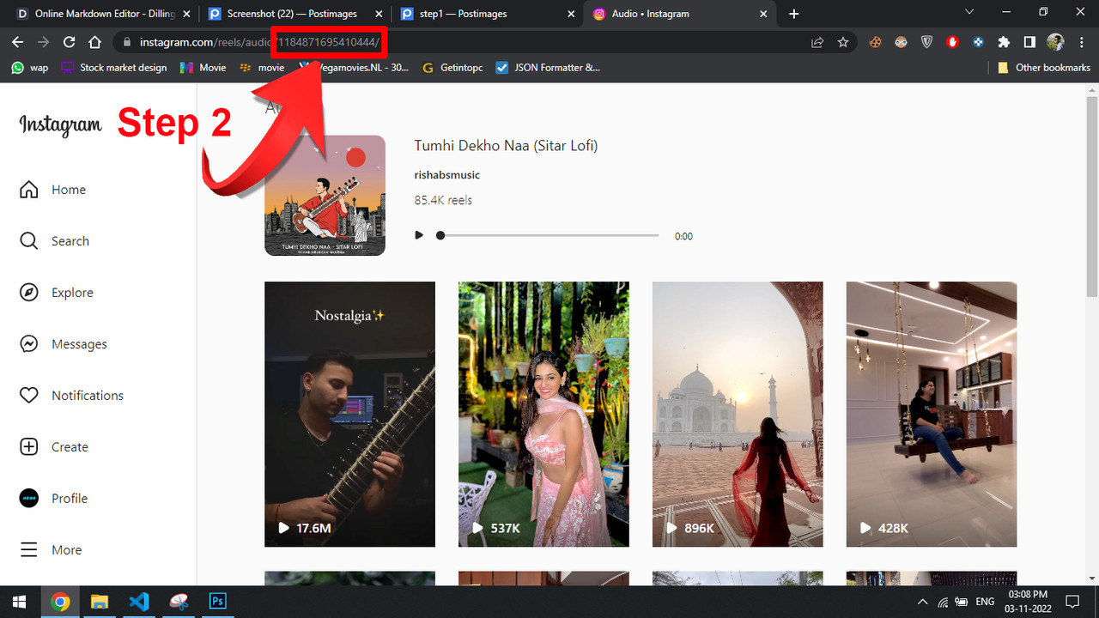Open the Windows notification center
This screenshot has width=1099, height=618.
(1072, 602)
